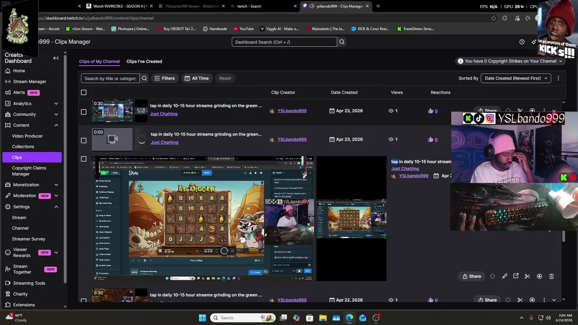Image resolution: width=578 pixels, height=325 pixels.
Task: Select the Clips of My Channel tab
Action: (99, 61)
